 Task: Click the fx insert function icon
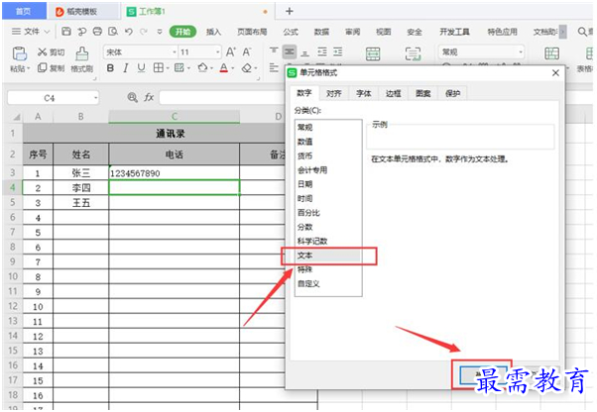pos(149,98)
